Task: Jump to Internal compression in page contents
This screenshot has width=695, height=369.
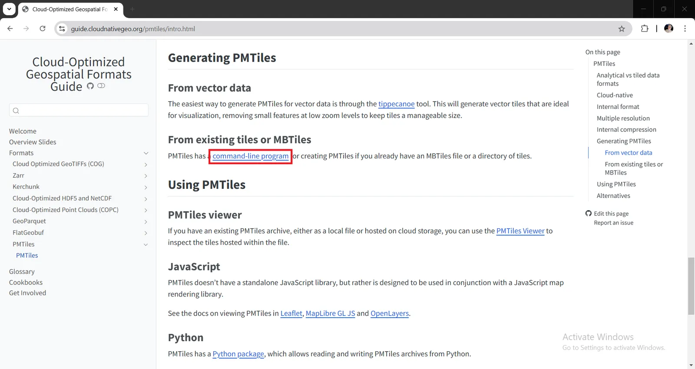Action: coord(626,129)
